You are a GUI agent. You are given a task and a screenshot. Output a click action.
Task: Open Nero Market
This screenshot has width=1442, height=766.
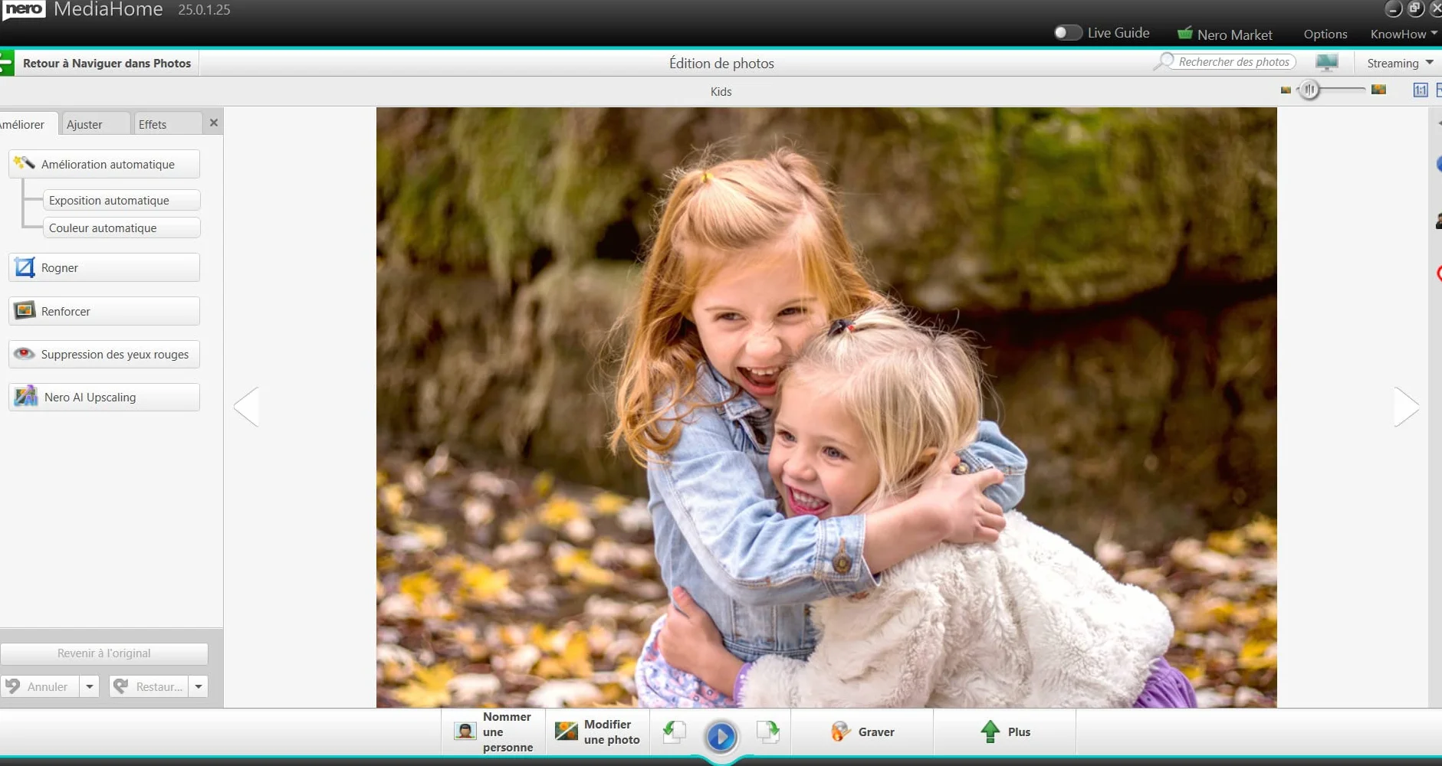[x=1225, y=34]
